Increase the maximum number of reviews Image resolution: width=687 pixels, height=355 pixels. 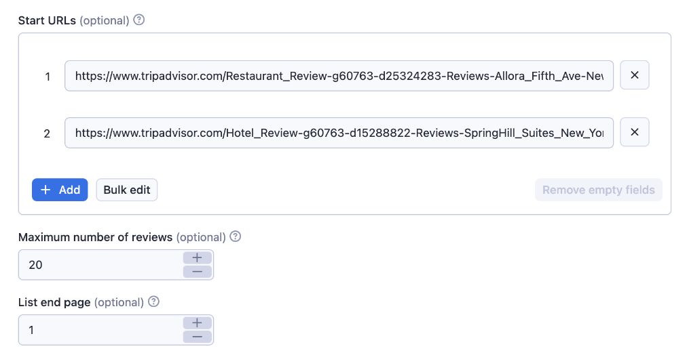pos(198,257)
